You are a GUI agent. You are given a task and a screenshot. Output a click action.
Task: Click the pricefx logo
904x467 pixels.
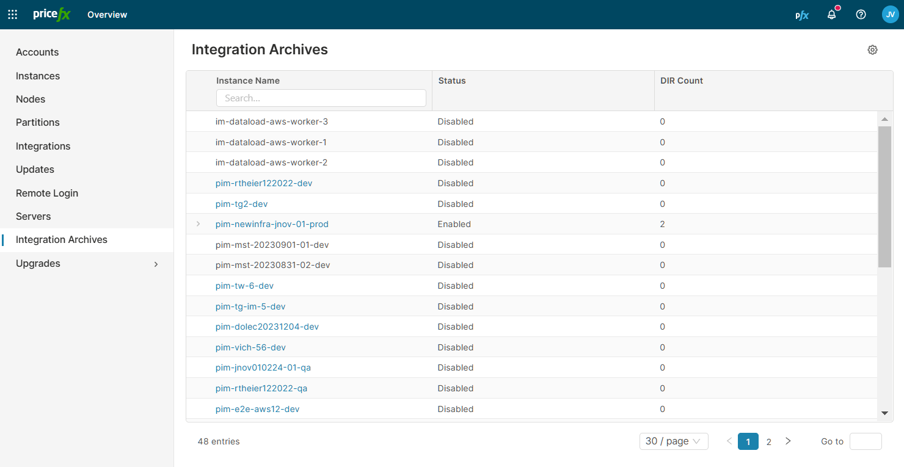point(51,14)
